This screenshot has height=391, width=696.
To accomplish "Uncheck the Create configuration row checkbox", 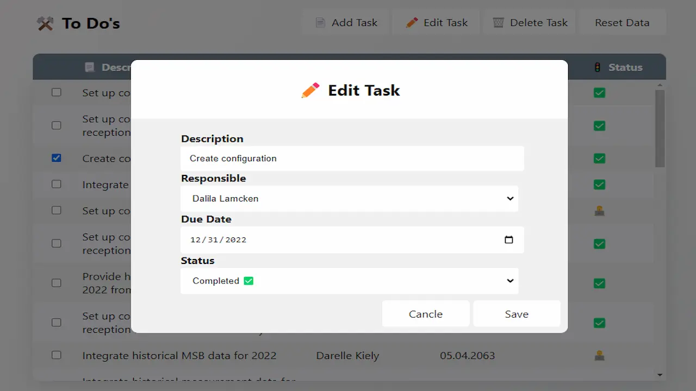I will click(x=57, y=158).
